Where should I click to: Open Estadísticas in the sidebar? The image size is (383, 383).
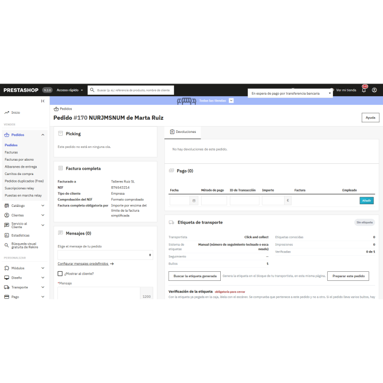click(21, 236)
